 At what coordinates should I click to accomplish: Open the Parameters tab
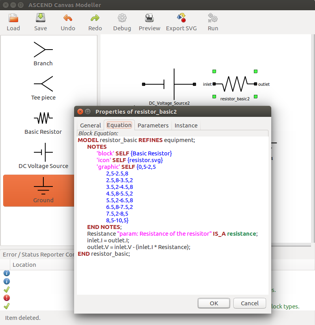(153, 126)
